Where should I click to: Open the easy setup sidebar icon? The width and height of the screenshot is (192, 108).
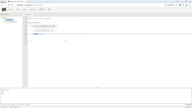click(x=190, y=5)
